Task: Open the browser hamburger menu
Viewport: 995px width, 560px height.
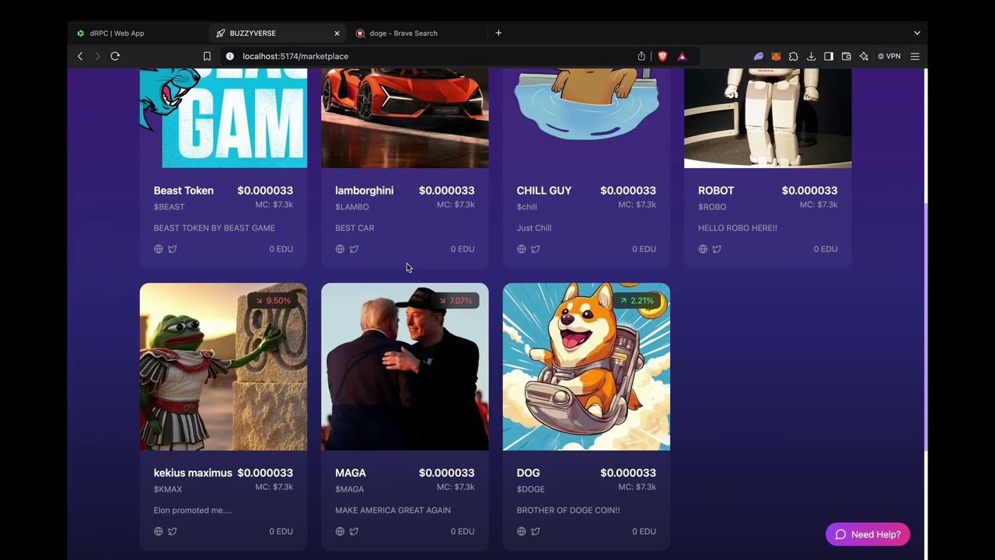Action: point(915,56)
